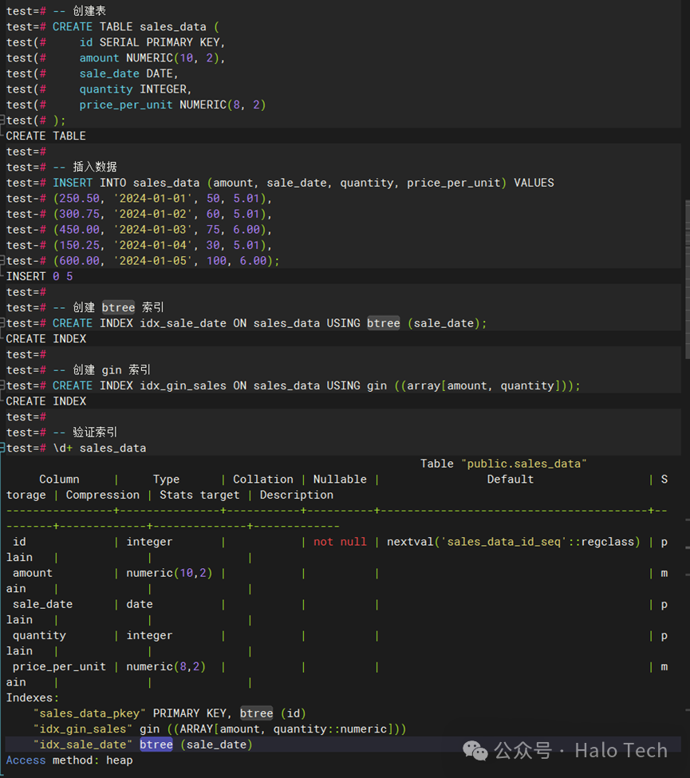This screenshot has width=690, height=778.
Task: Click the selected btree highlight beside "idx_sale_date"
Action: [156, 744]
